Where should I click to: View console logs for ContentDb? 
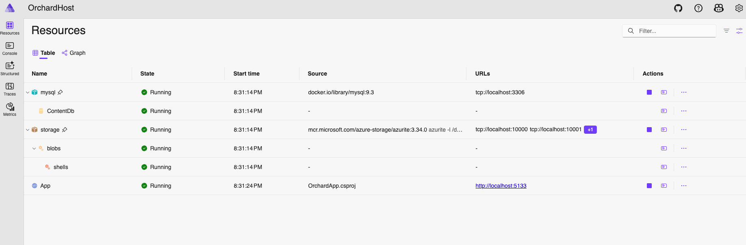click(x=664, y=111)
